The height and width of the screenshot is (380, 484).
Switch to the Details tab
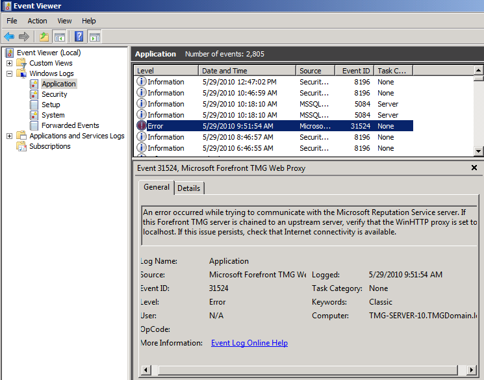tap(188, 188)
